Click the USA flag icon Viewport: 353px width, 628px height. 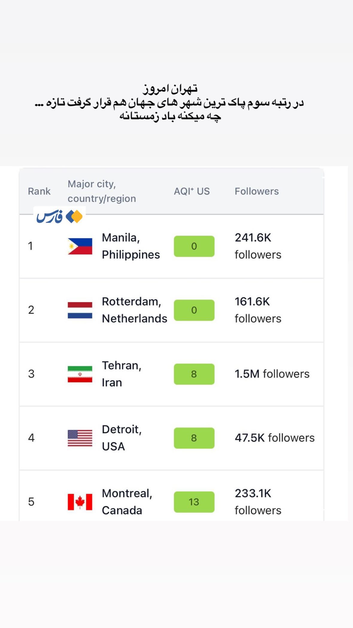(x=80, y=438)
